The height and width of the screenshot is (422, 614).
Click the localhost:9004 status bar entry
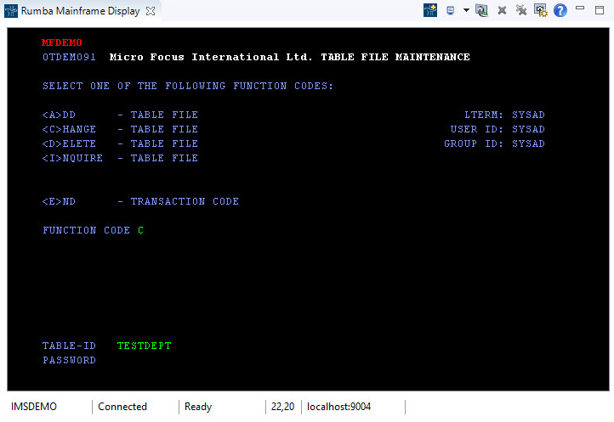pyautogui.click(x=338, y=407)
